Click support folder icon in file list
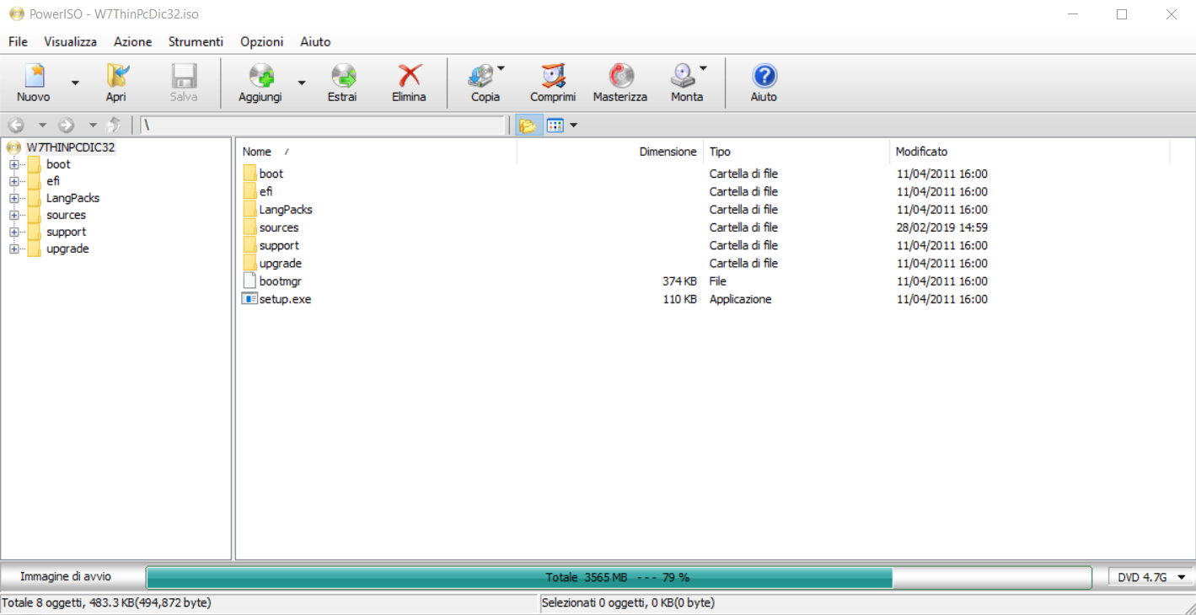This screenshot has width=1196, height=615. [249, 245]
